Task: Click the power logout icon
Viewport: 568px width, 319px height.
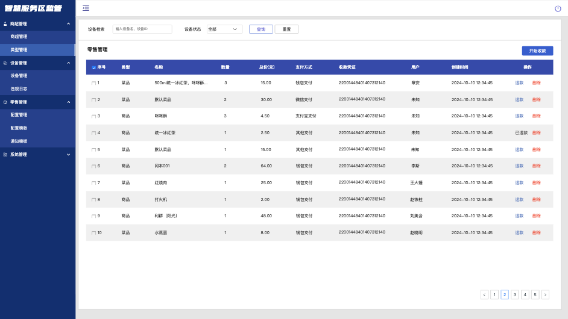Action: pos(558,8)
